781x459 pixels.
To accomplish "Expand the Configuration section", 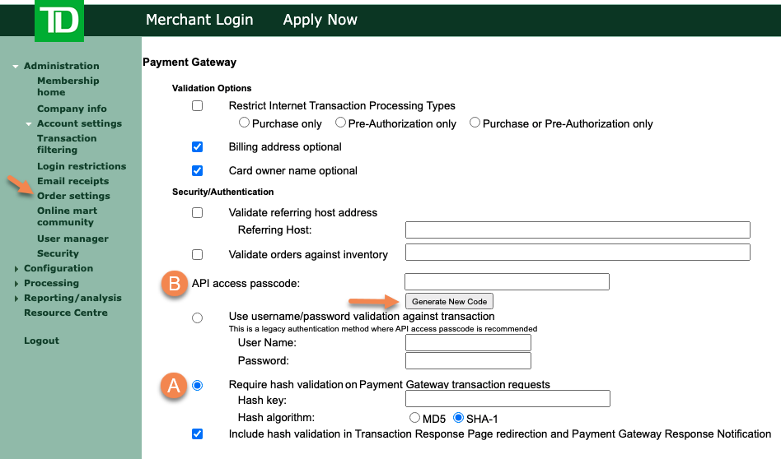I will (16, 268).
